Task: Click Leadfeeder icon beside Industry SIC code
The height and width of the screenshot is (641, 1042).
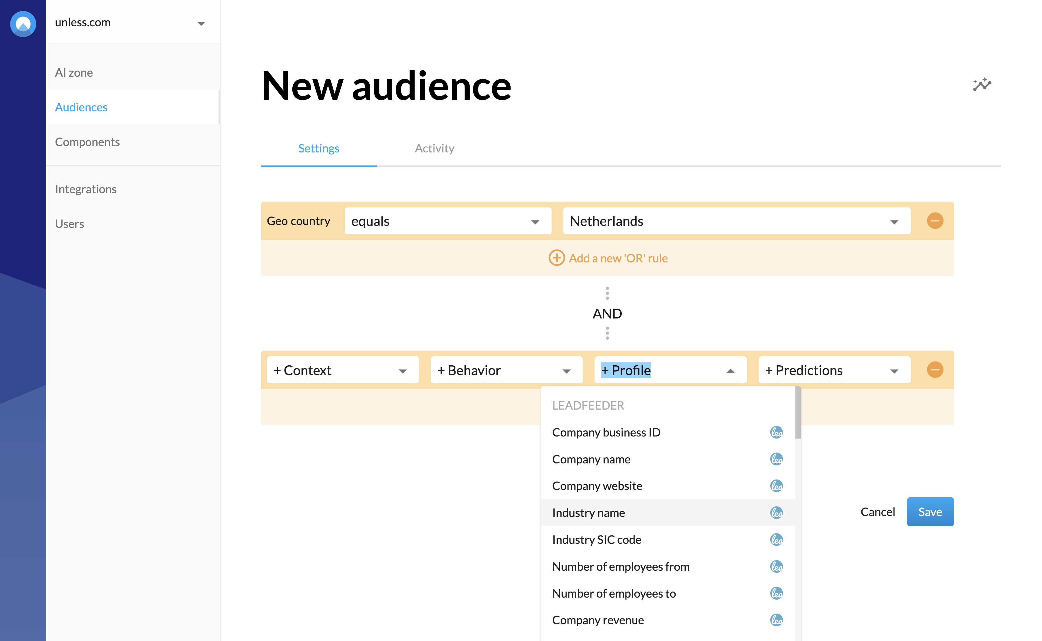Action: tap(776, 540)
